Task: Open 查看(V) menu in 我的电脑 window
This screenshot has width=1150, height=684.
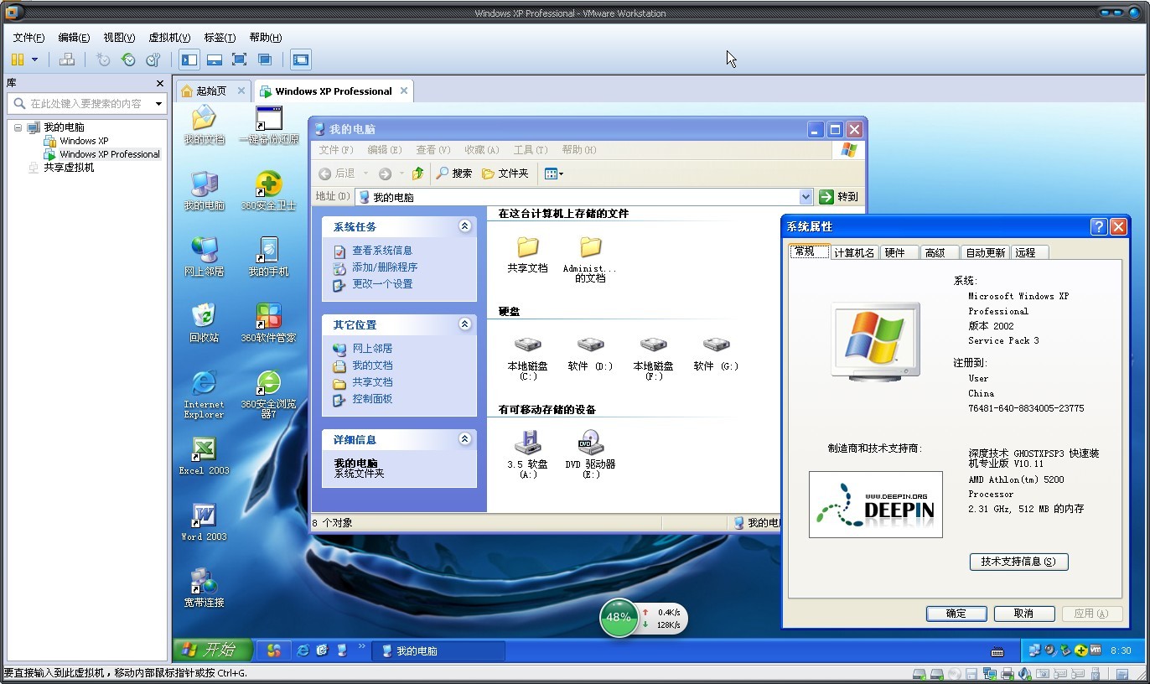Action: [433, 150]
